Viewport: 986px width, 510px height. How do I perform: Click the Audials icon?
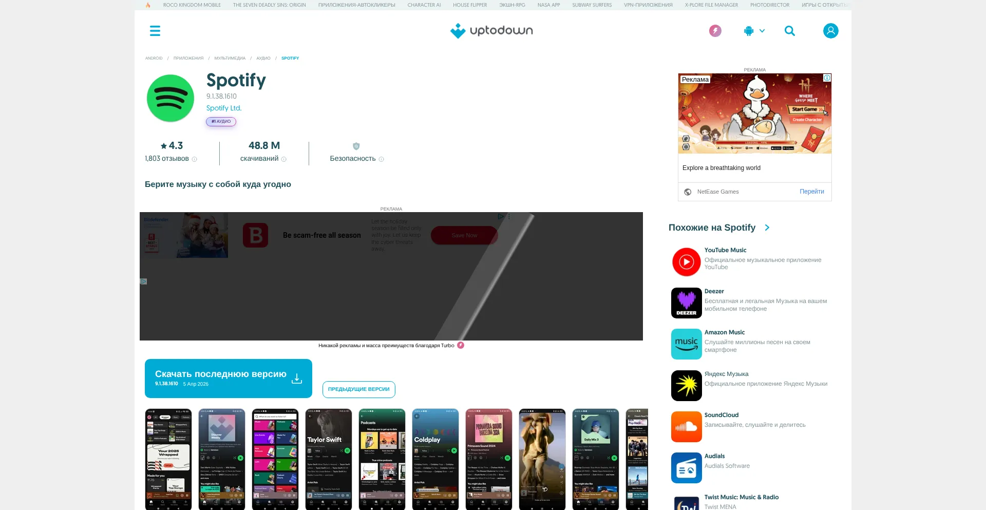coord(687,468)
